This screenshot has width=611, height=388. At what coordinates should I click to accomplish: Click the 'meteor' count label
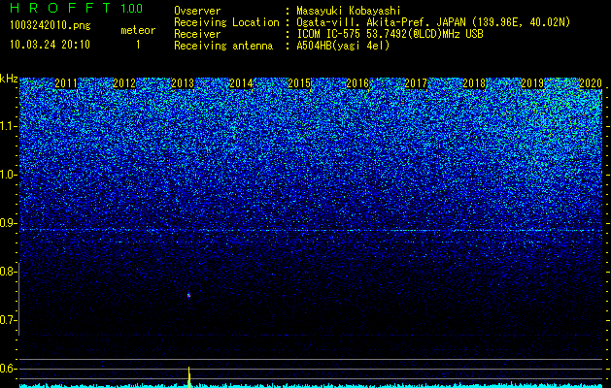point(138,30)
